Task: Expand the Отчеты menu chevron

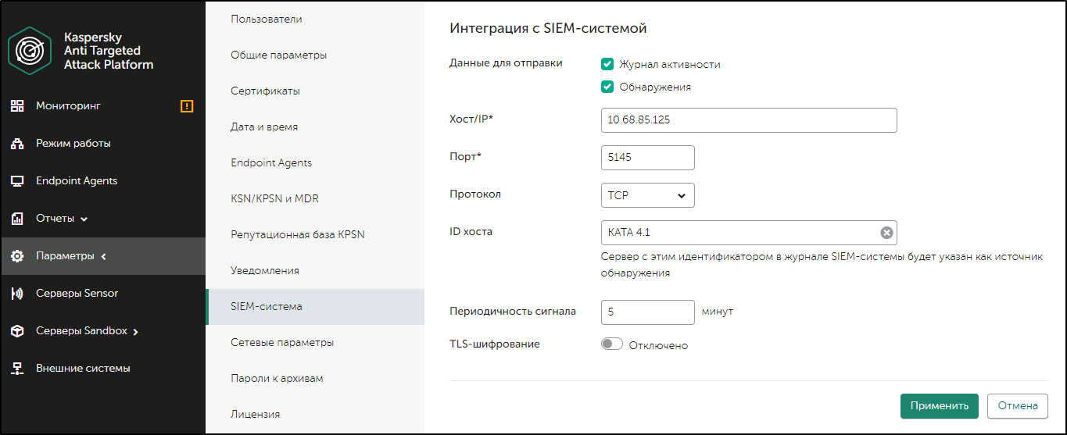Action: (x=84, y=219)
